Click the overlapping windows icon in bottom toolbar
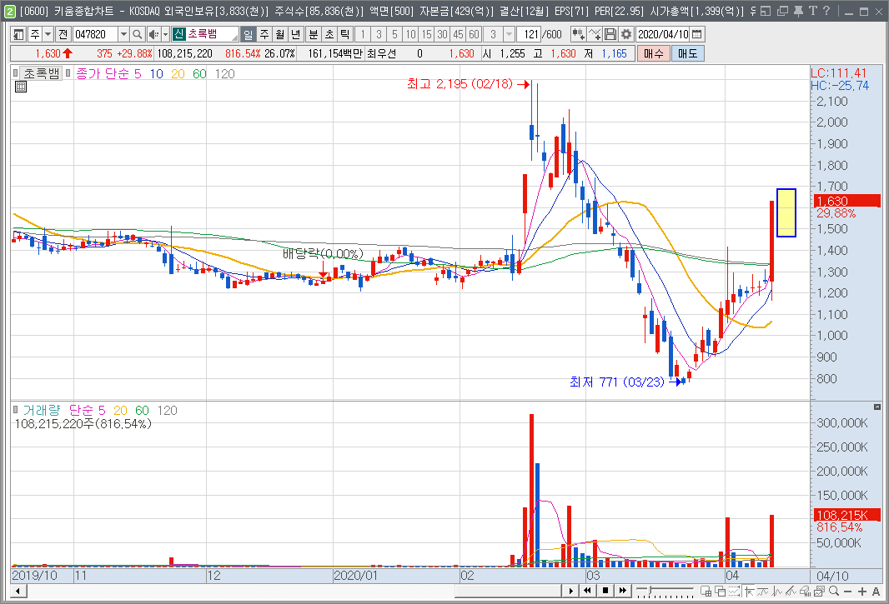Screen dimensions: 889x604 click(720, 591)
